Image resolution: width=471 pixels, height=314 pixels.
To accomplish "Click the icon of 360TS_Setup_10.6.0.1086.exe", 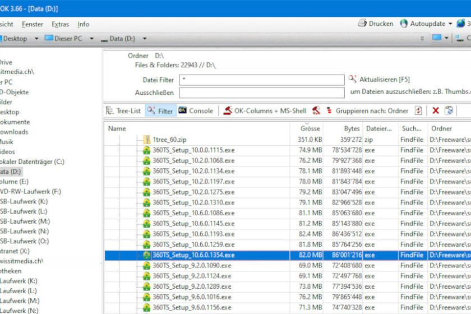I will tap(146, 213).
